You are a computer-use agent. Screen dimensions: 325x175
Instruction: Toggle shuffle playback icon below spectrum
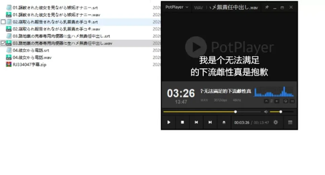[x=292, y=101]
